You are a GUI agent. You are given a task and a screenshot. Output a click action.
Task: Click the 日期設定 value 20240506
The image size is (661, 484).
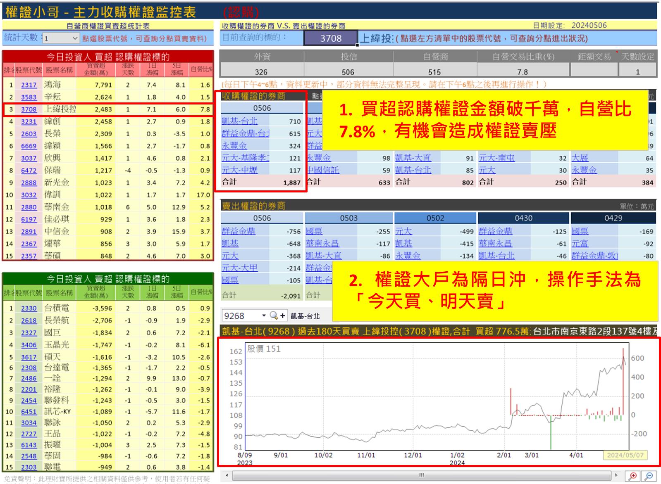click(x=589, y=25)
